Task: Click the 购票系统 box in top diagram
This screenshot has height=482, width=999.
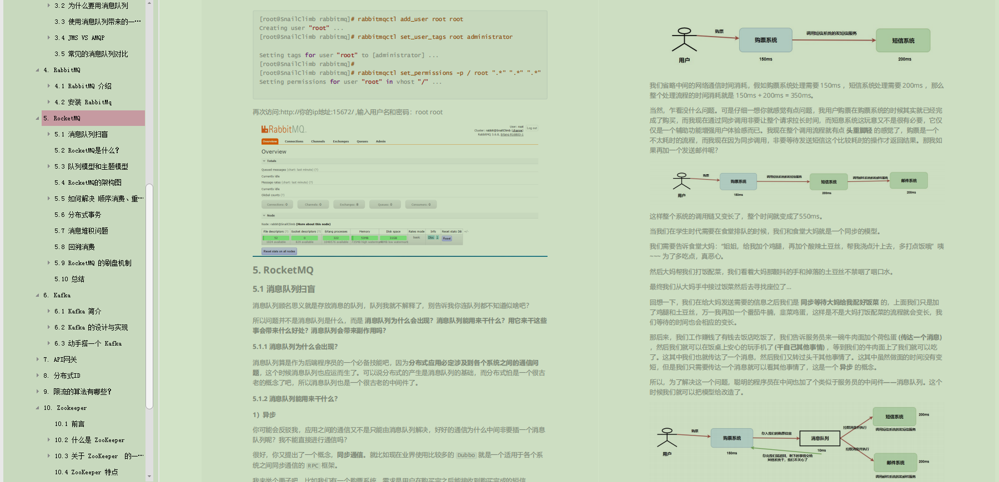Action: tap(766, 40)
